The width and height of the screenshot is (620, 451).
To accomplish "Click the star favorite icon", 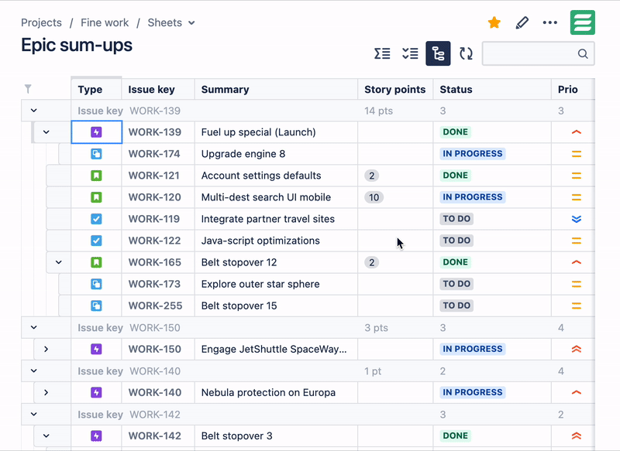I will (494, 22).
